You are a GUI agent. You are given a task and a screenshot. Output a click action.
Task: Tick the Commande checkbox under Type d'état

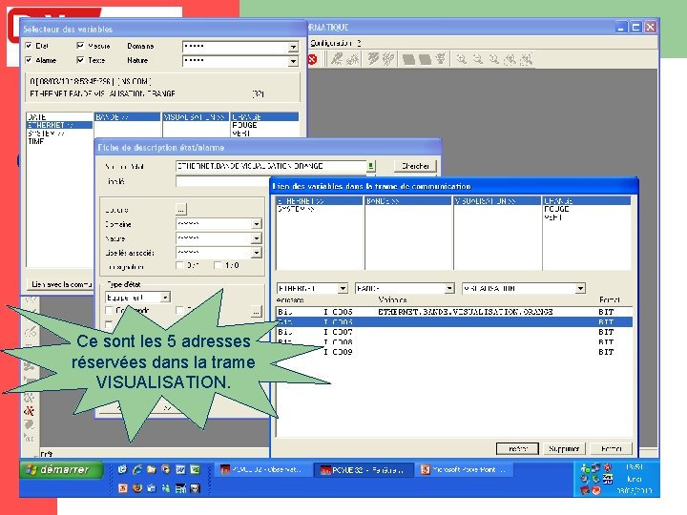coord(109,311)
